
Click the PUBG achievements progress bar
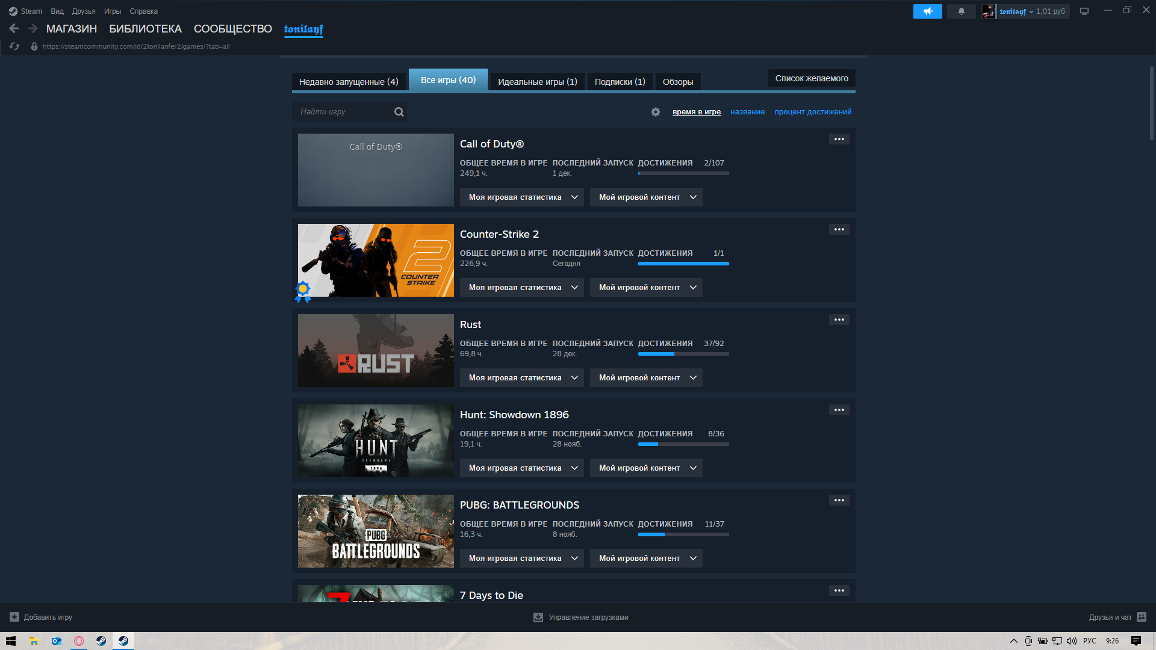pos(683,534)
